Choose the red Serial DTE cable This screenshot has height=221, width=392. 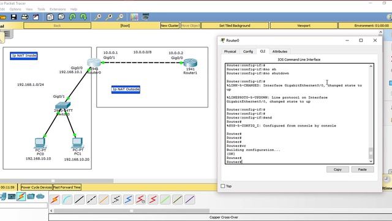[153, 200]
